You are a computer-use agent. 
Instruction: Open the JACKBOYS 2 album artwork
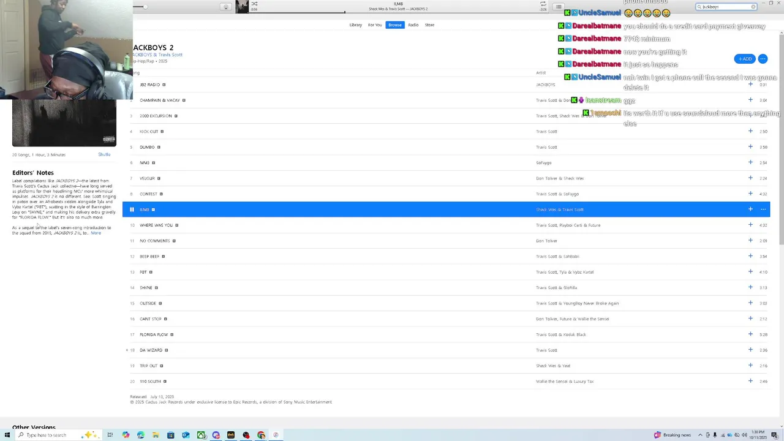64,123
